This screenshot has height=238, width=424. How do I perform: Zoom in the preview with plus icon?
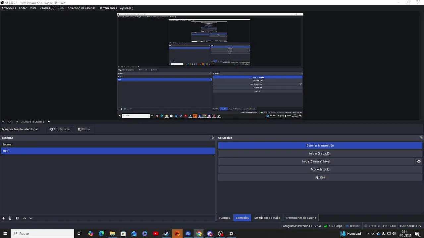17,122
